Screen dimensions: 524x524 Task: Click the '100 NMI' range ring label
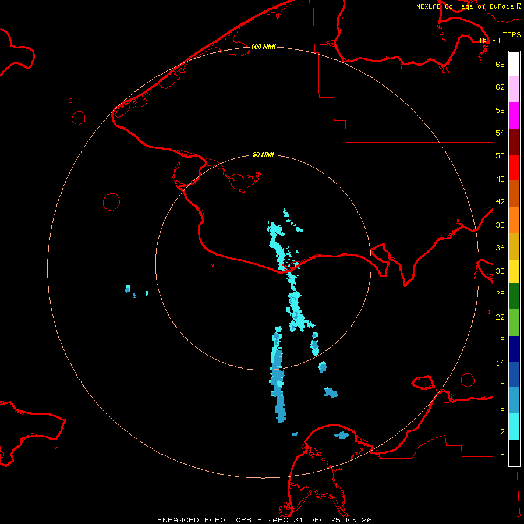[x=263, y=47]
